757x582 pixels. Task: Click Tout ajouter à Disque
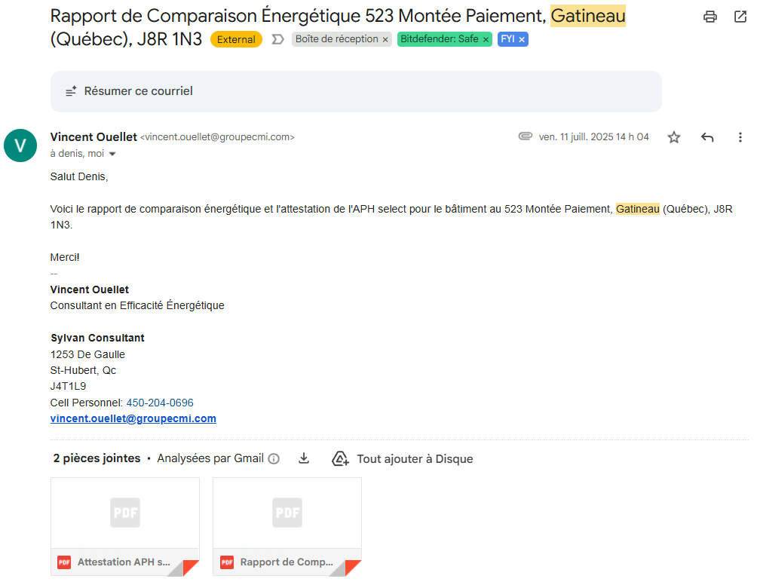(x=403, y=458)
